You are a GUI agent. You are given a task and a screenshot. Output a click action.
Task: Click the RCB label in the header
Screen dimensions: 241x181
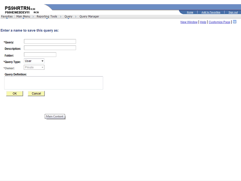click(x=36, y=12)
